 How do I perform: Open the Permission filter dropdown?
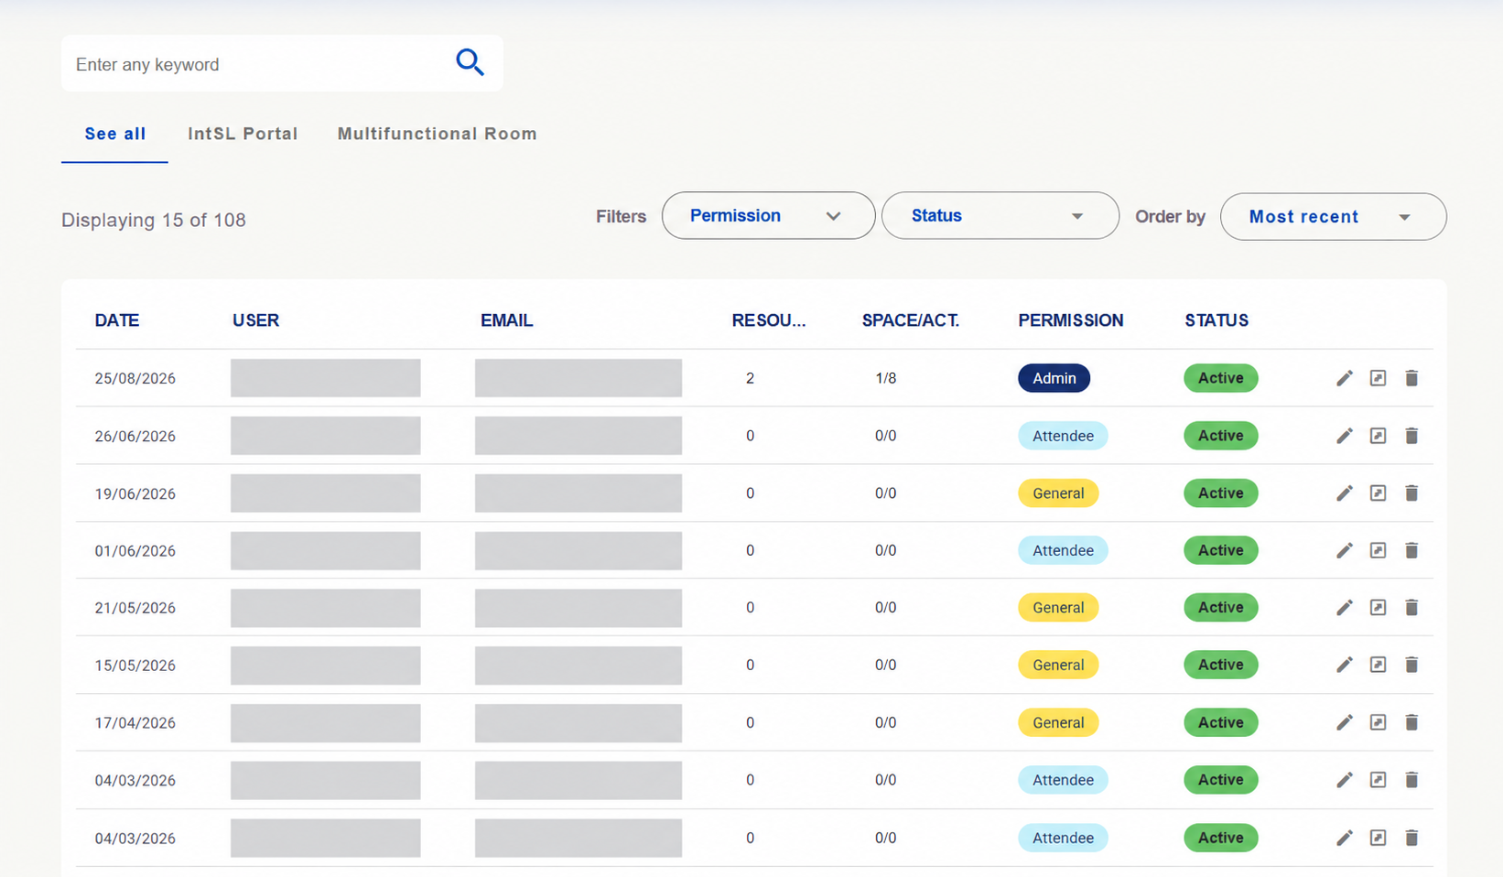click(x=768, y=216)
